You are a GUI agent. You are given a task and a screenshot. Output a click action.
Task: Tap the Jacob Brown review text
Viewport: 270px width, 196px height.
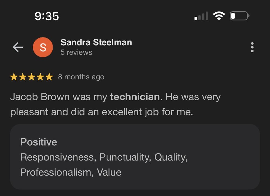click(115, 104)
